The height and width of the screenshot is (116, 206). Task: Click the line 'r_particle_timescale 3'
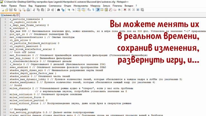pyautogui.click(x=26, y=19)
